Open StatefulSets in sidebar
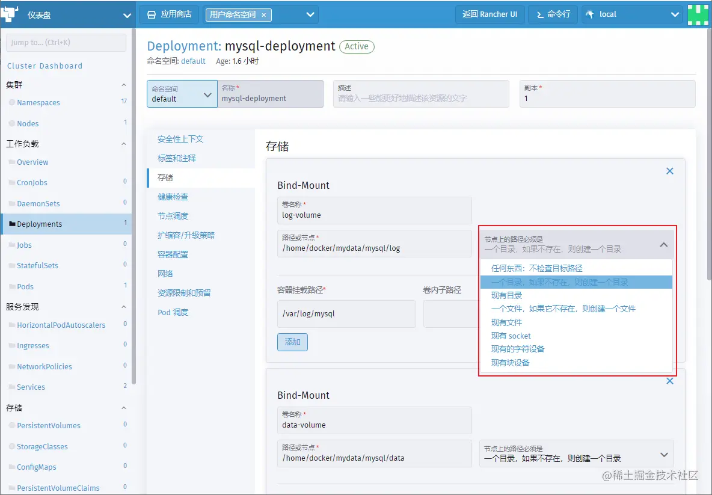The height and width of the screenshot is (495, 712). tap(38, 266)
